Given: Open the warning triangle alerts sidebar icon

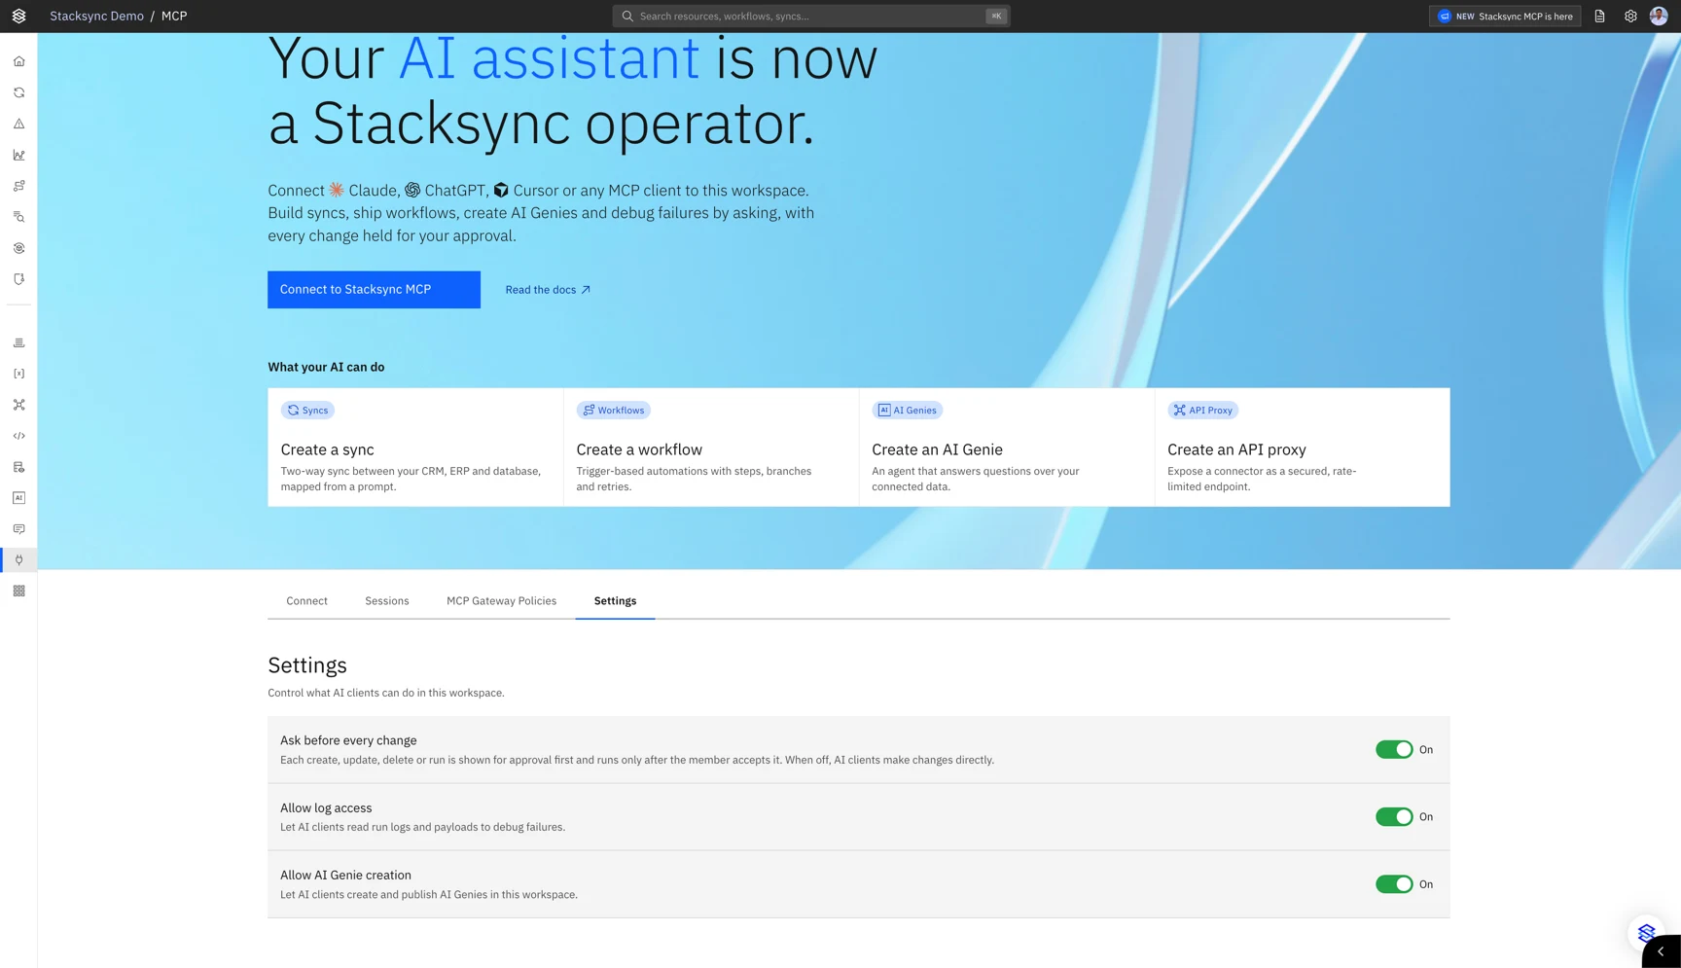Looking at the screenshot, I should coord(18,124).
